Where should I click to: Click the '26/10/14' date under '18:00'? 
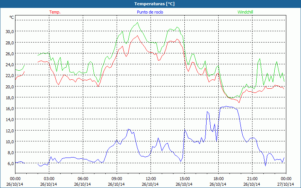(218, 184)
